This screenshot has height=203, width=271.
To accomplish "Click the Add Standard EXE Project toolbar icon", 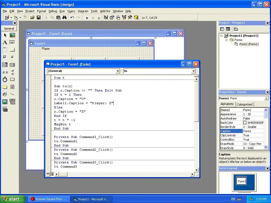I will coord(7,18).
